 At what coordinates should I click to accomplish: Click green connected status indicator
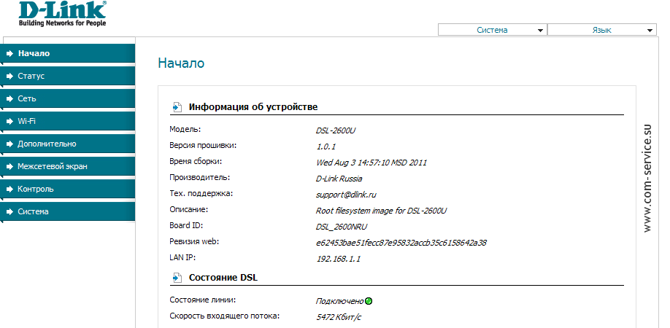pos(369,301)
